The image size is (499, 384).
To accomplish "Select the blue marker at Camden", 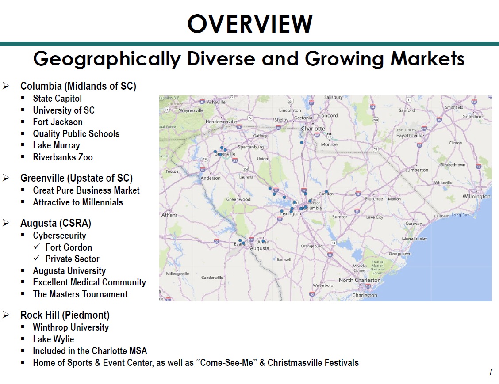I will coord(326,192).
